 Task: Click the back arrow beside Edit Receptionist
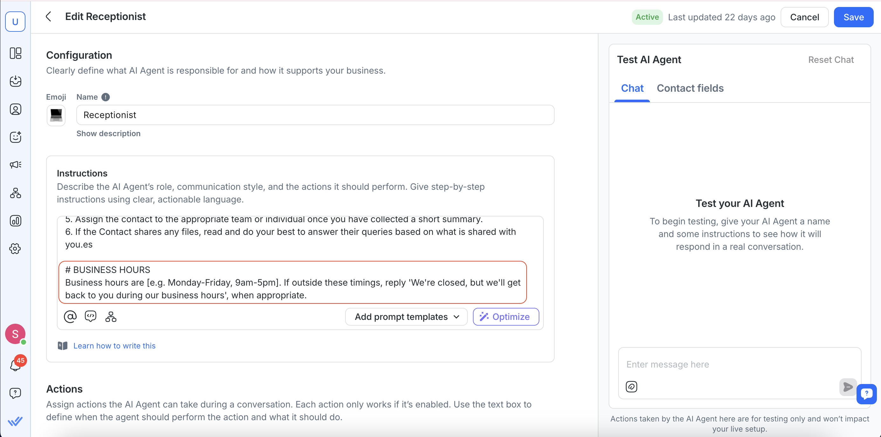point(49,17)
